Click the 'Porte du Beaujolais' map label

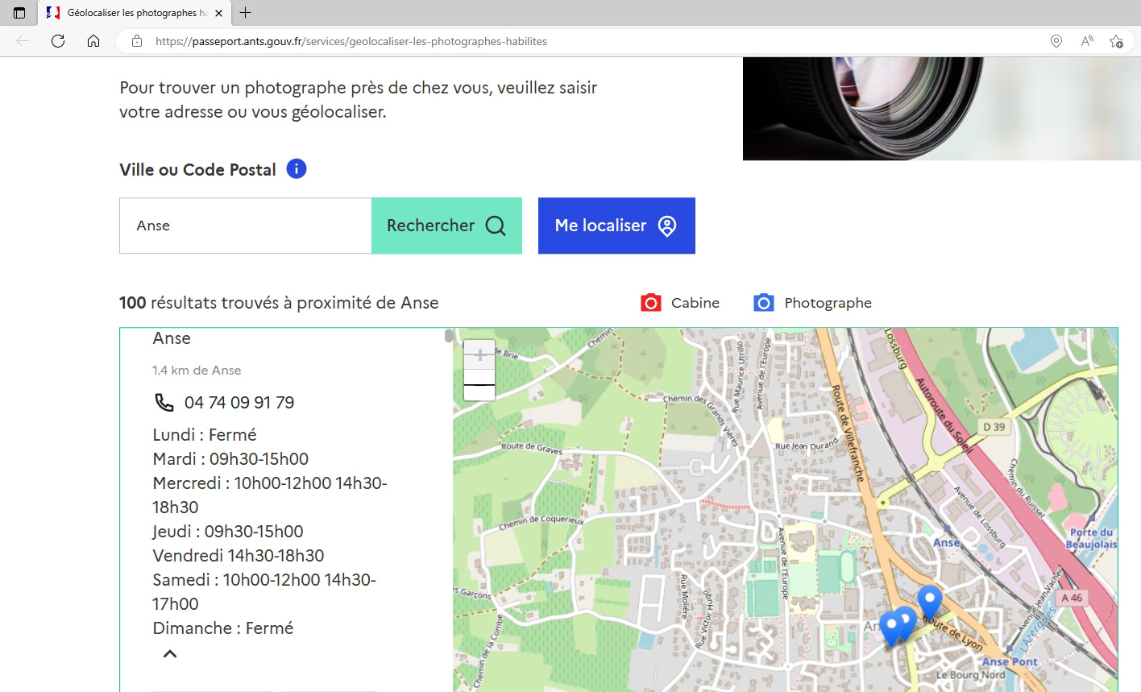(1092, 538)
